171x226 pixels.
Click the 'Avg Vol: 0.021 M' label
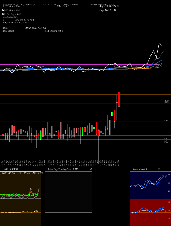click(109, 6)
